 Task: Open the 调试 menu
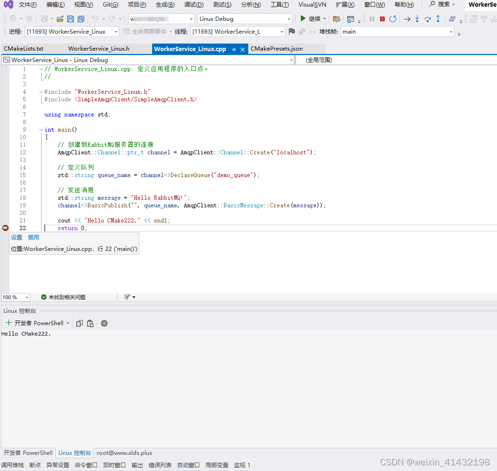pyautogui.click(x=194, y=5)
